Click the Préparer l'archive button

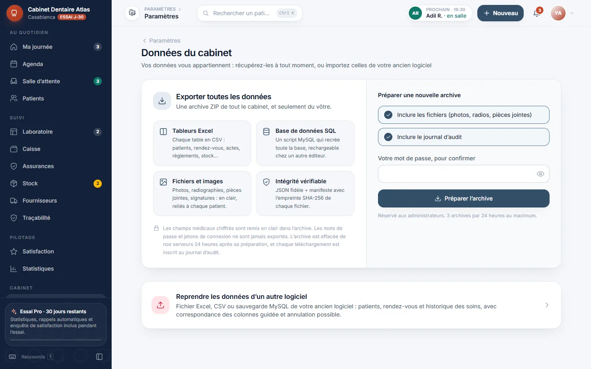(463, 198)
